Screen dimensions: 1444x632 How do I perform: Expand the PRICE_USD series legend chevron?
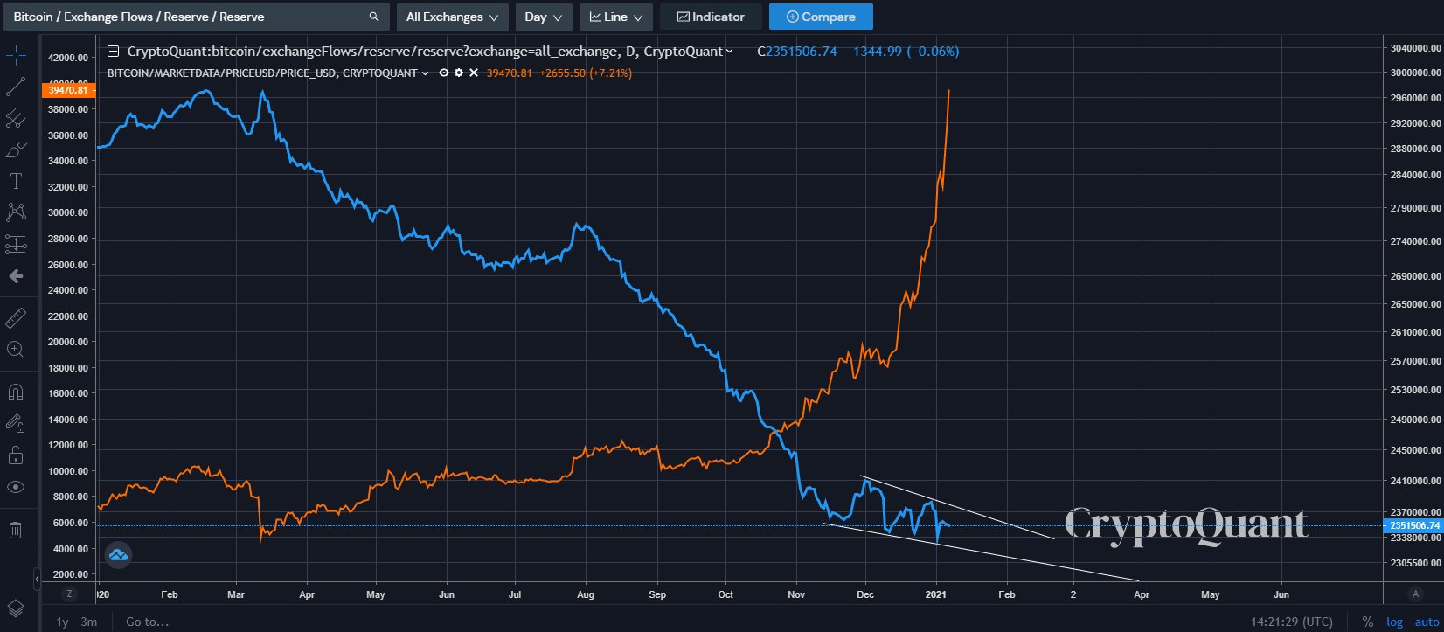click(x=426, y=73)
